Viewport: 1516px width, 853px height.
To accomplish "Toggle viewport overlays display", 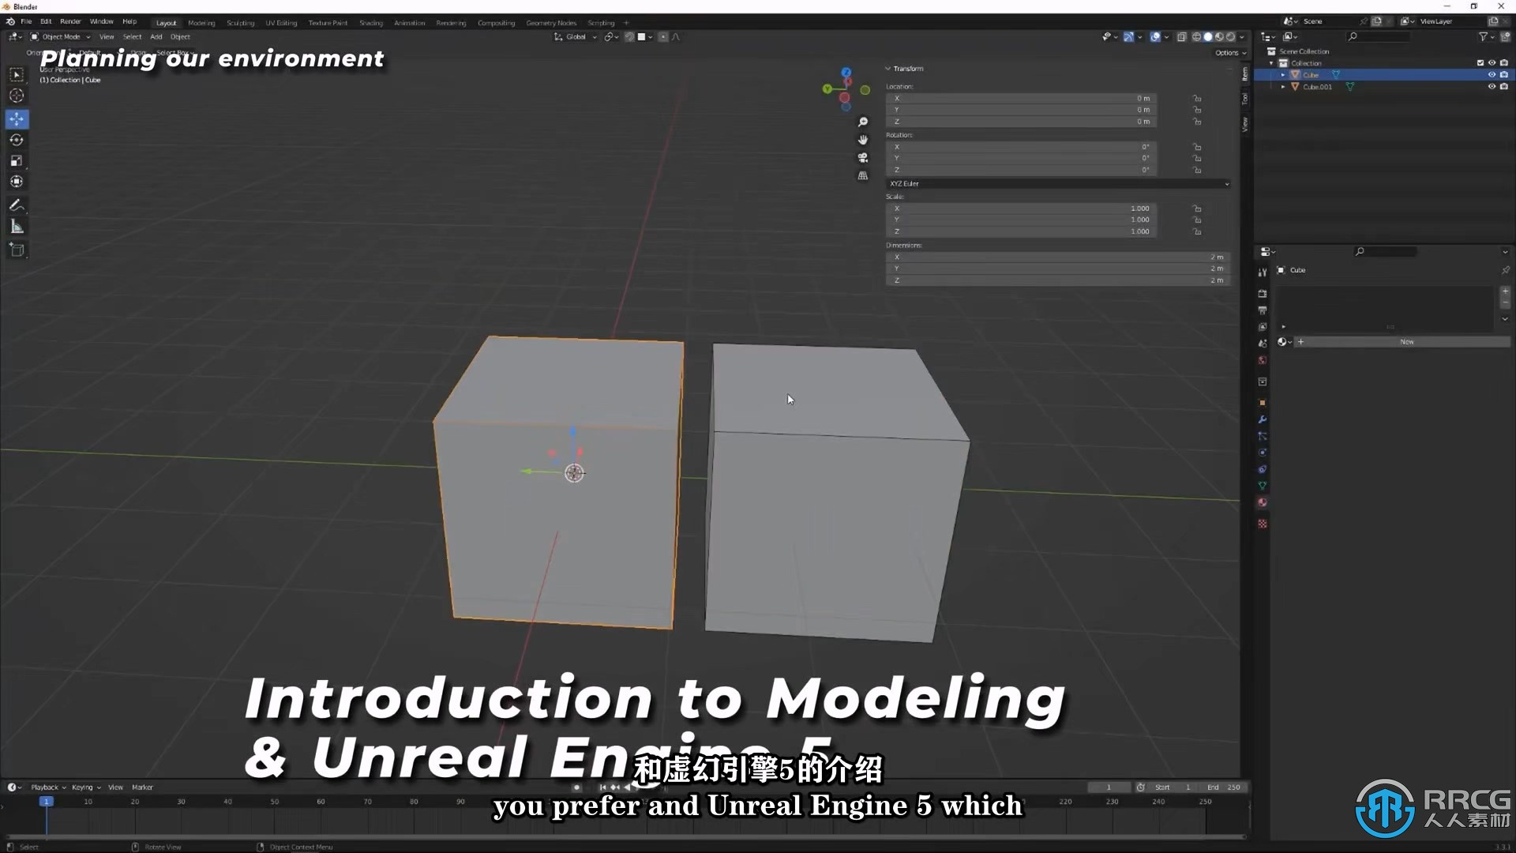I will (x=1154, y=37).
